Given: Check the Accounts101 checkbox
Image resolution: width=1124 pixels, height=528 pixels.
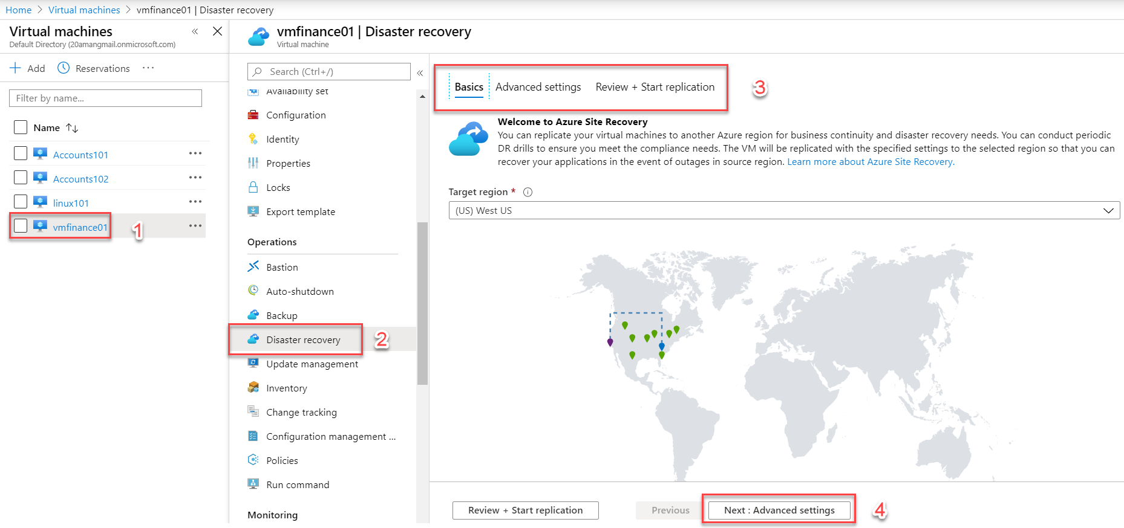Looking at the screenshot, I should [x=21, y=153].
